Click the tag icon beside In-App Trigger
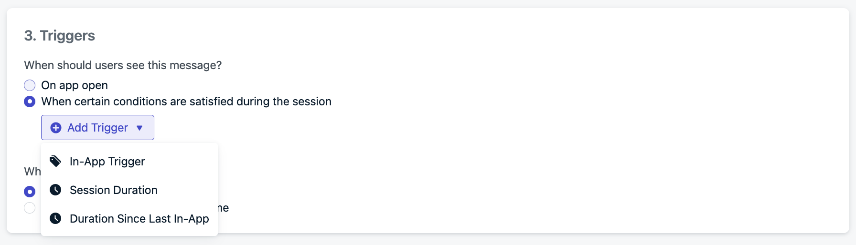Screen dimensions: 856x245 55,161
